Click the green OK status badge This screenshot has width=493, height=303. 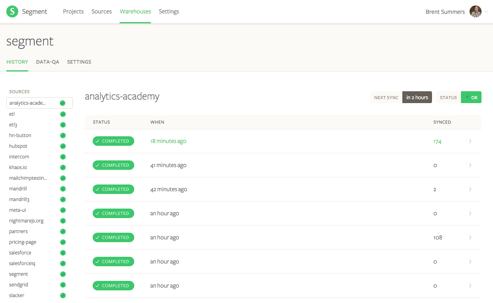(471, 97)
